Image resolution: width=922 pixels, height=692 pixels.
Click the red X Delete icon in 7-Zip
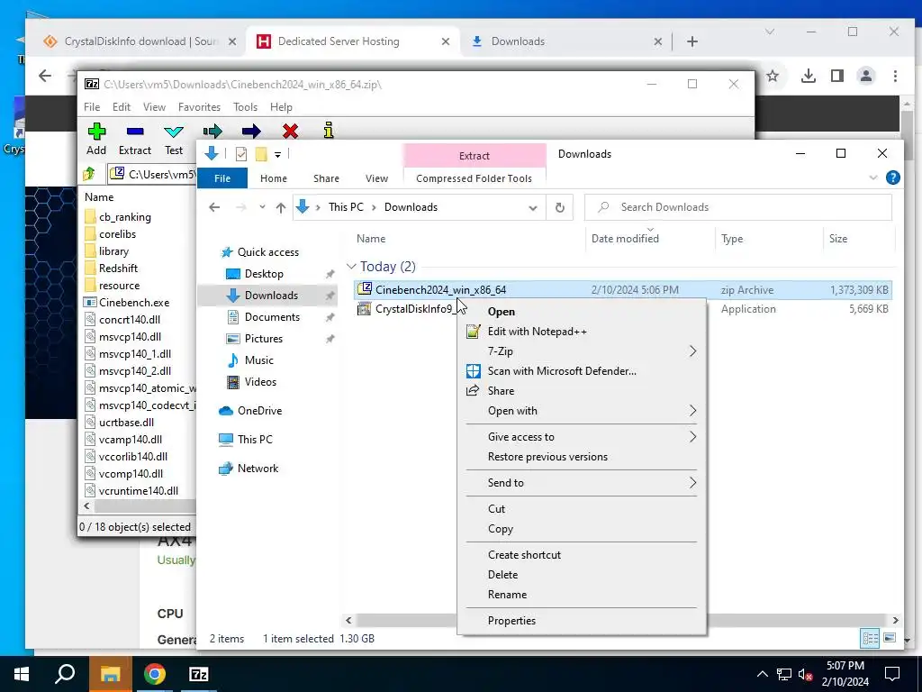[290, 132]
